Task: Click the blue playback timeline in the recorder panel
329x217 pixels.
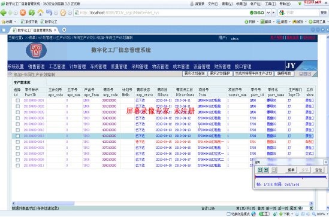Action: 291,177
